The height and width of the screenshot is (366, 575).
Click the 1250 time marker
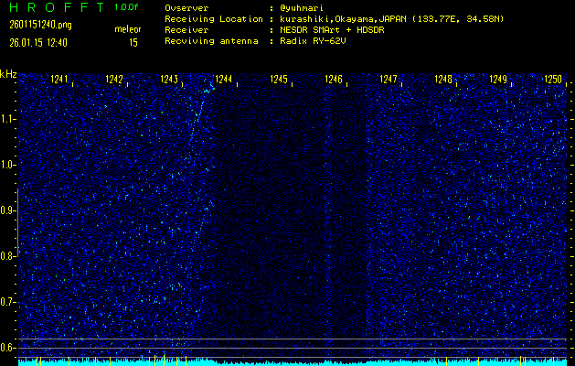point(552,80)
